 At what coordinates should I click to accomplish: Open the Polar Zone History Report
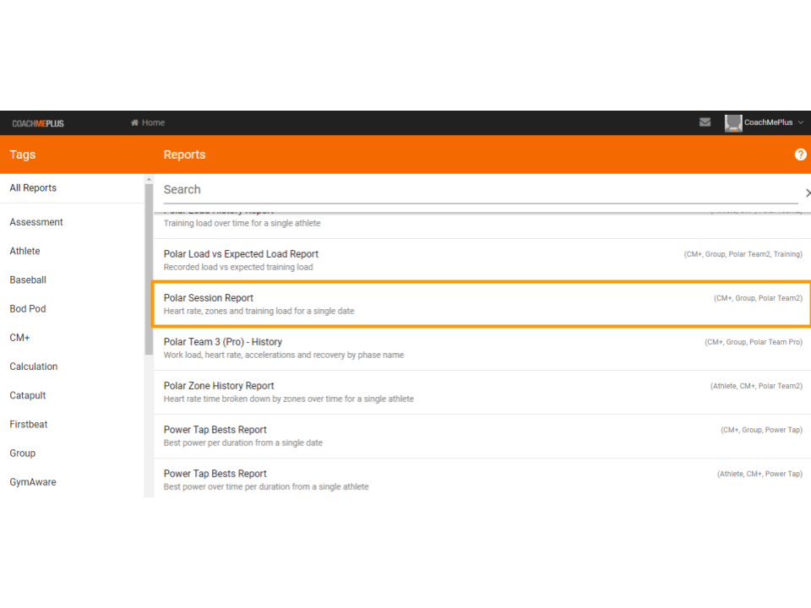(x=482, y=392)
